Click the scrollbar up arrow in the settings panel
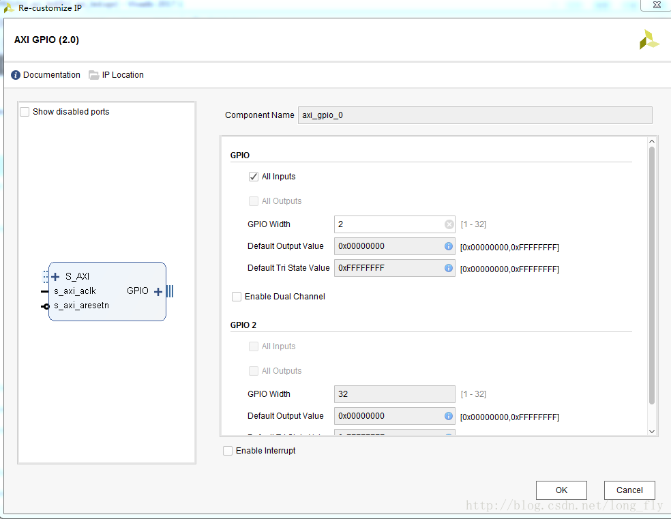The image size is (671, 519). click(652, 142)
